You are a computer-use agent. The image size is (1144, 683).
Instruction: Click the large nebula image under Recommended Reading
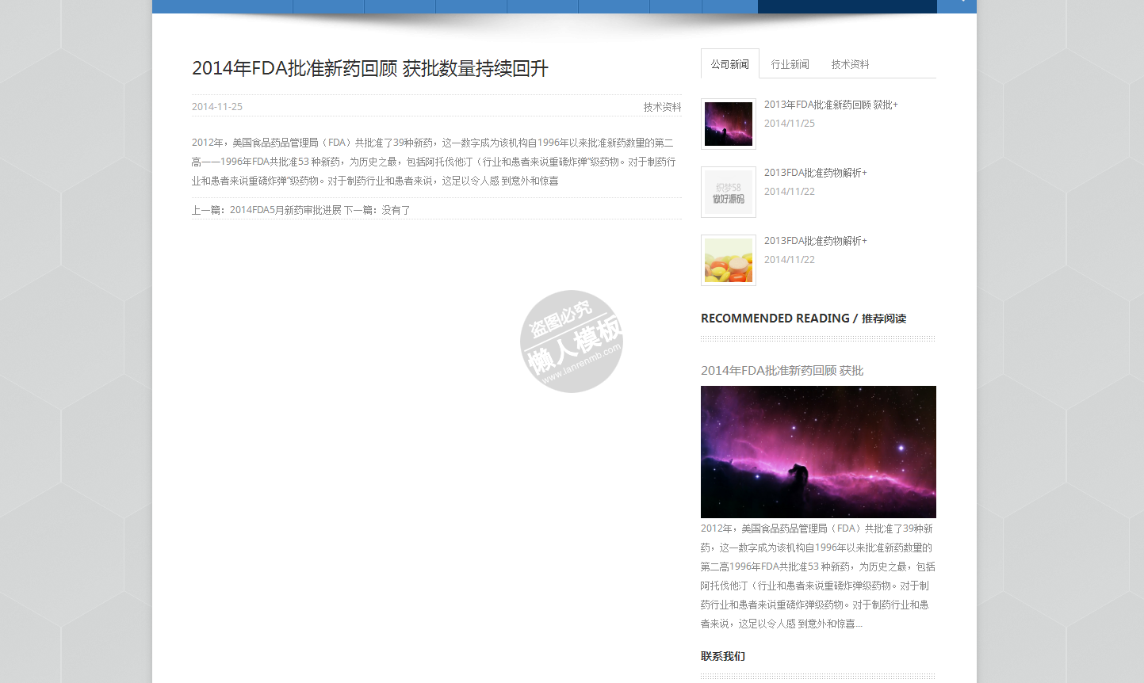tap(818, 452)
